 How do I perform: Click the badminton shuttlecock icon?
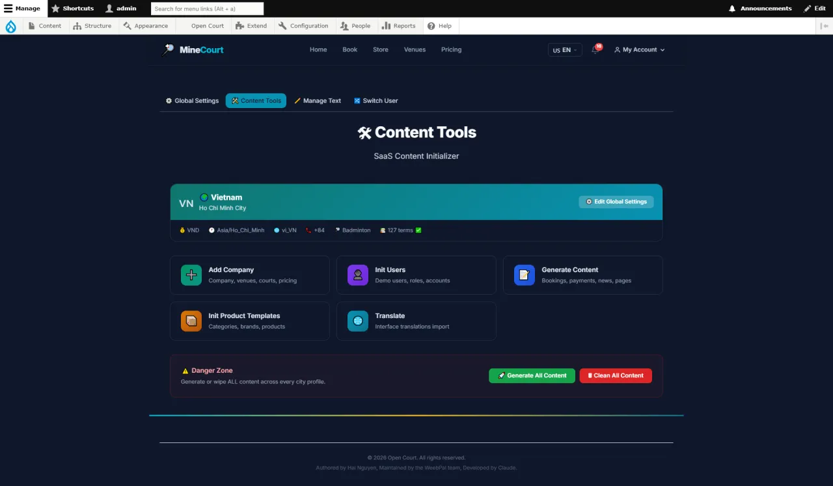click(338, 230)
